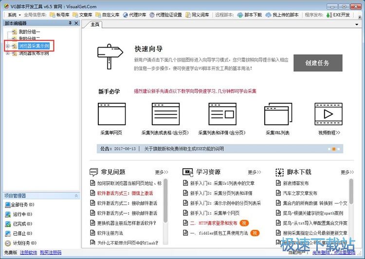Select tree item 我的分组一
The height and width of the screenshot is (259, 365).
click(x=29, y=32)
